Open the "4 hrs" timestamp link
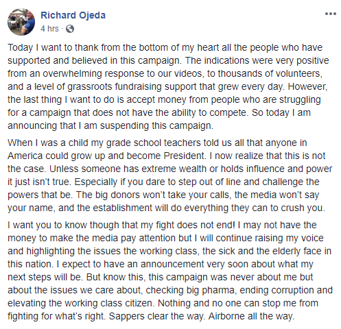This screenshot has width=341, height=329. (49, 29)
